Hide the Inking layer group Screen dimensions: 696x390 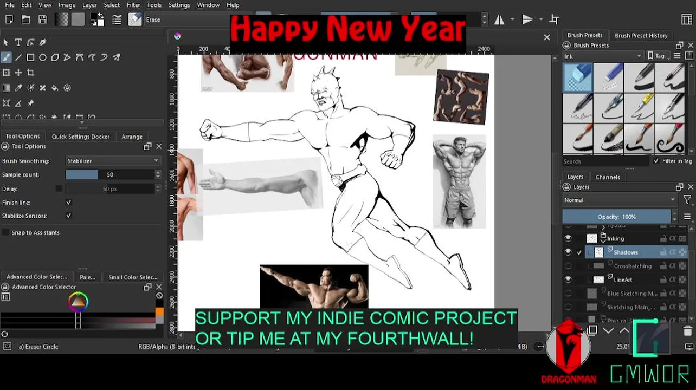point(568,238)
